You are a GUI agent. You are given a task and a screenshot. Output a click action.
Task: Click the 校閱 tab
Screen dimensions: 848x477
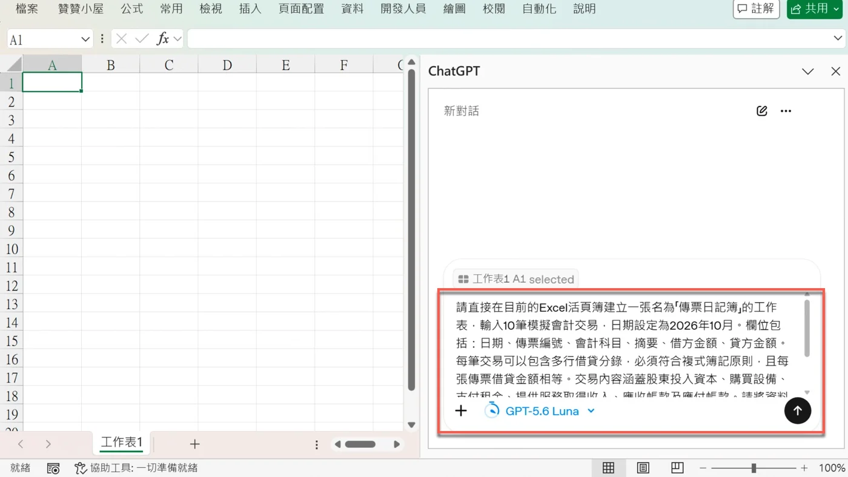click(494, 8)
